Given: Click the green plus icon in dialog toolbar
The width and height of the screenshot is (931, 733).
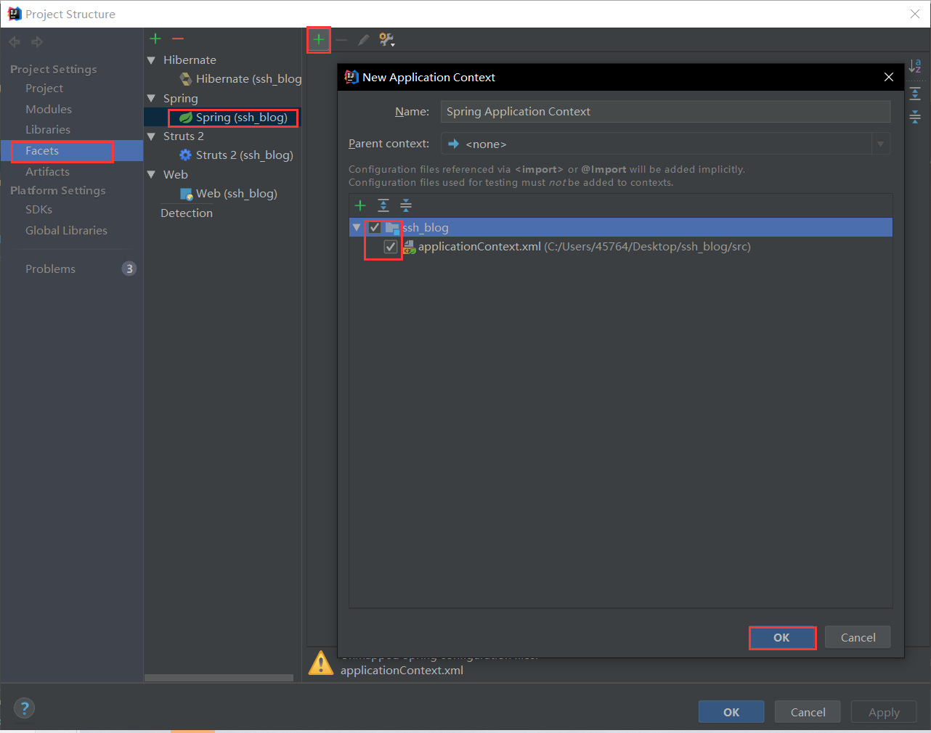Looking at the screenshot, I should coord(360,205).
